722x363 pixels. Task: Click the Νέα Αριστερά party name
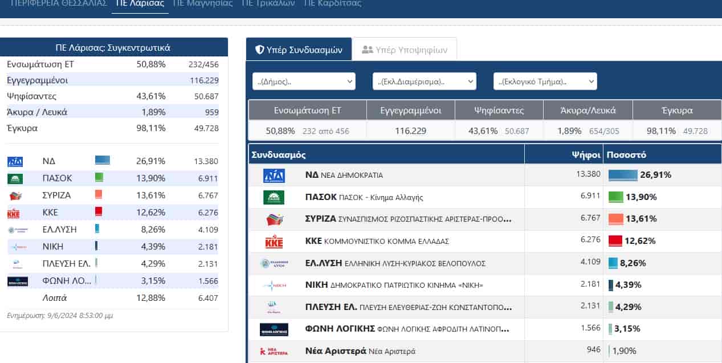(x=360, y=351)
